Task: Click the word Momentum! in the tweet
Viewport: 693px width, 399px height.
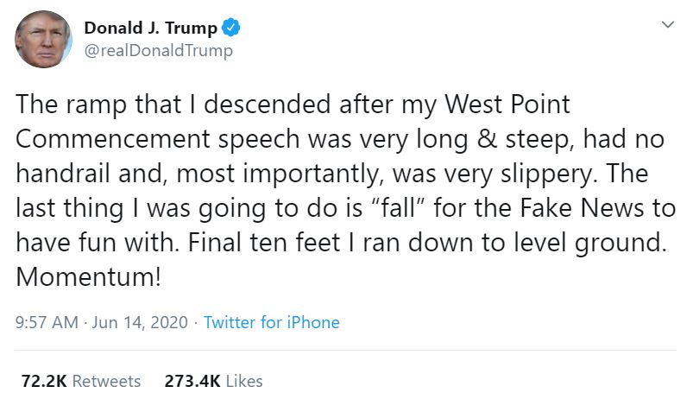Action: tap(88, 277)
